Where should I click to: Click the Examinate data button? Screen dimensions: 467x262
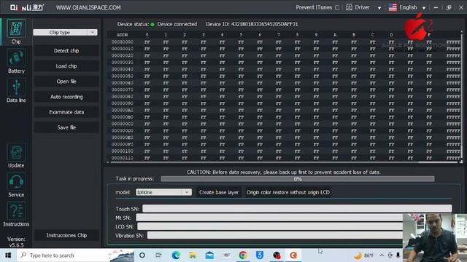(x=66, y=112)
